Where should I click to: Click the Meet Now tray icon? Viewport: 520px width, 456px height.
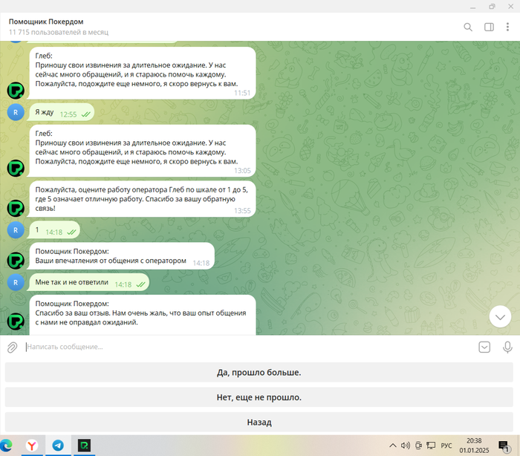418,446
